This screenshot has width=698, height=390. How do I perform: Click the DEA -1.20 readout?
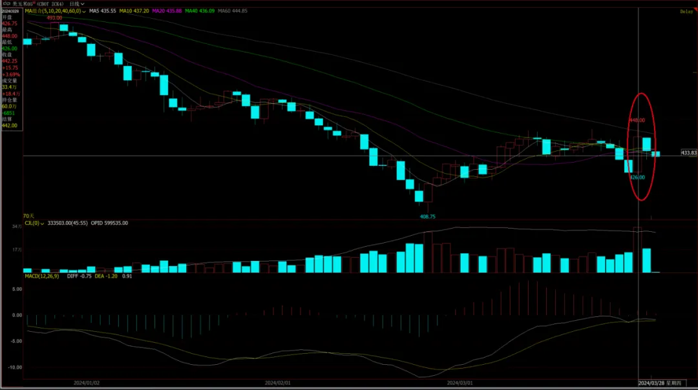[x=106, y=276]
